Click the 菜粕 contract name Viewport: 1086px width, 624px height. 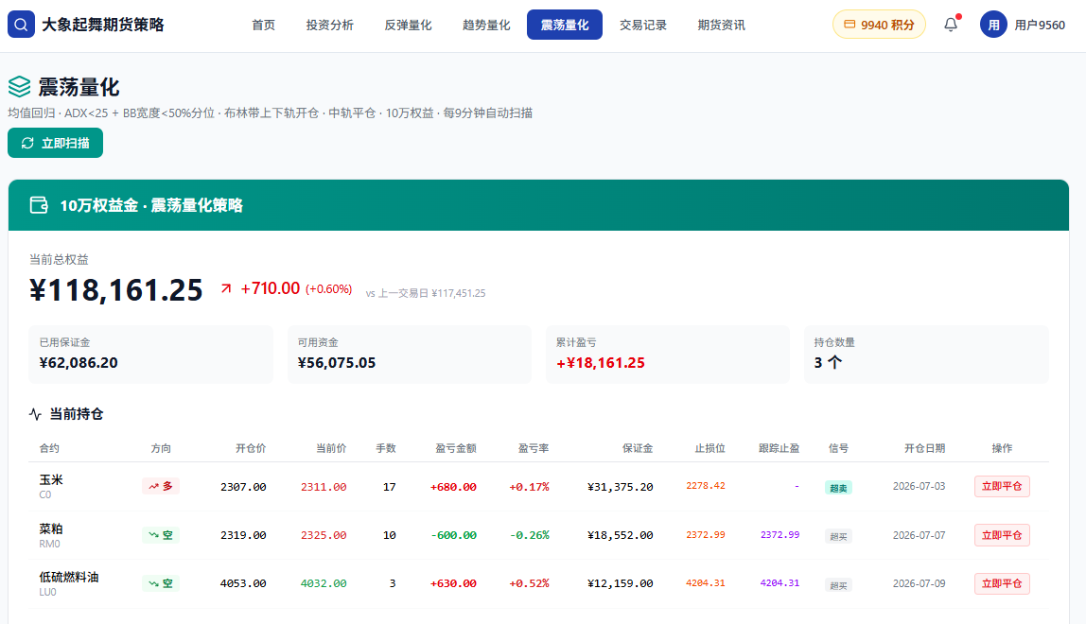click(51, 529)
